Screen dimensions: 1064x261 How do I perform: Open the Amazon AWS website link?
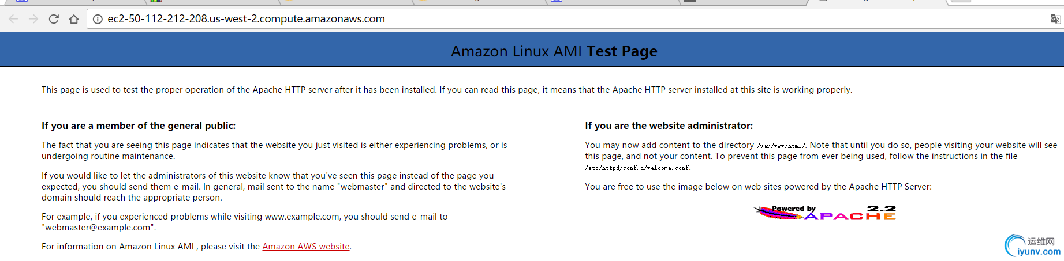click(x=306, y=247)
